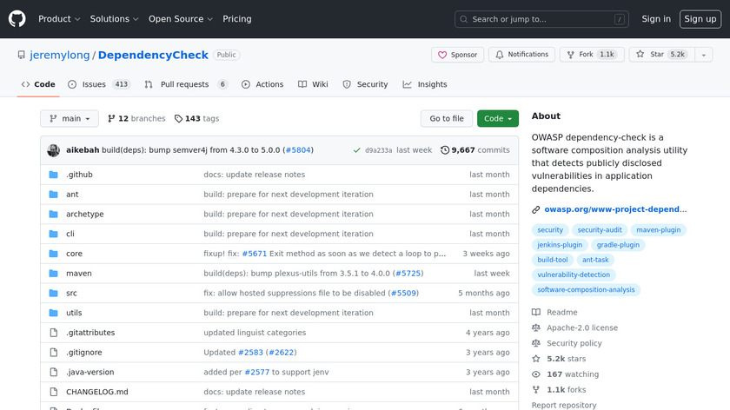
Task: Open issue #5671 link in core row
Action: point(254,254)
